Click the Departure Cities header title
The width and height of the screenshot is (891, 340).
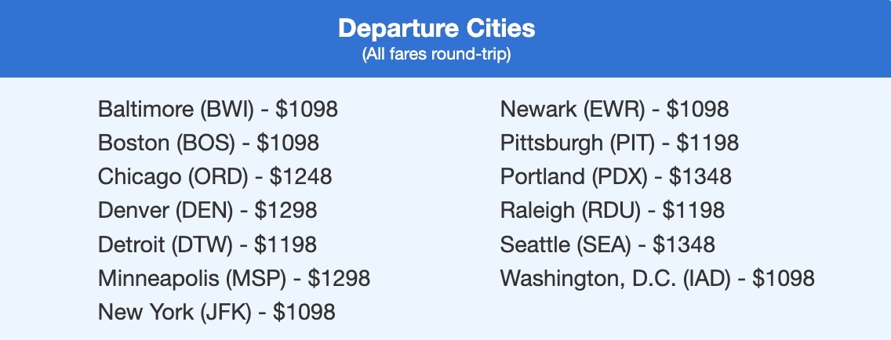click(437, 29)
